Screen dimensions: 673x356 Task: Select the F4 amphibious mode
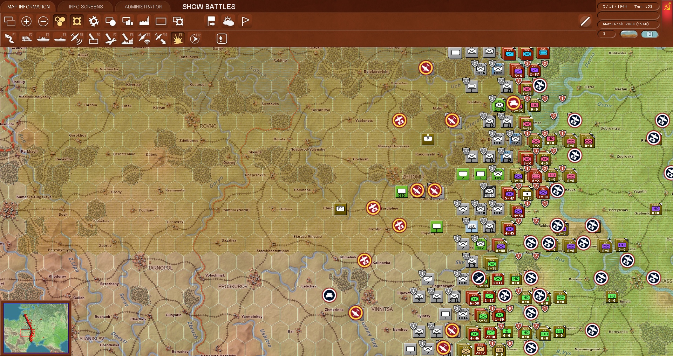click(60, 39)
